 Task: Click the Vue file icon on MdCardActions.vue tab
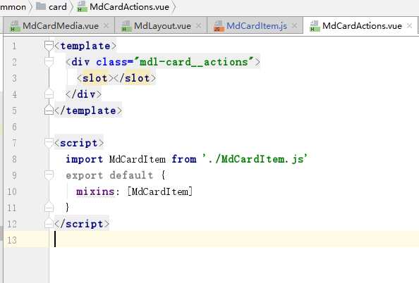pos(315,26)
